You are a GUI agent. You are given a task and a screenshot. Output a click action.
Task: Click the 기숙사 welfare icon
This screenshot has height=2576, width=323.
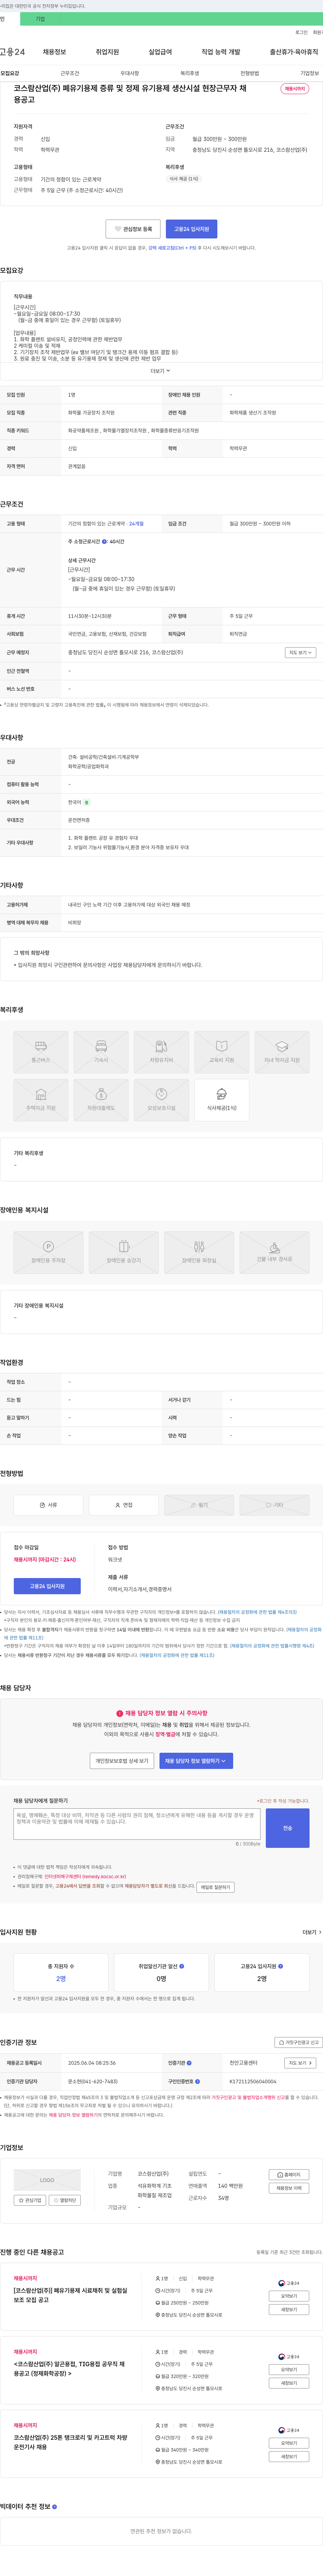pos(101,1052)
